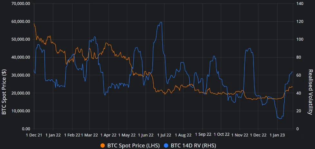The height and width of the screenshot is (149, 315).
Task: Click the orange BTC Spot Price legend dot
Action: (103, 145)
